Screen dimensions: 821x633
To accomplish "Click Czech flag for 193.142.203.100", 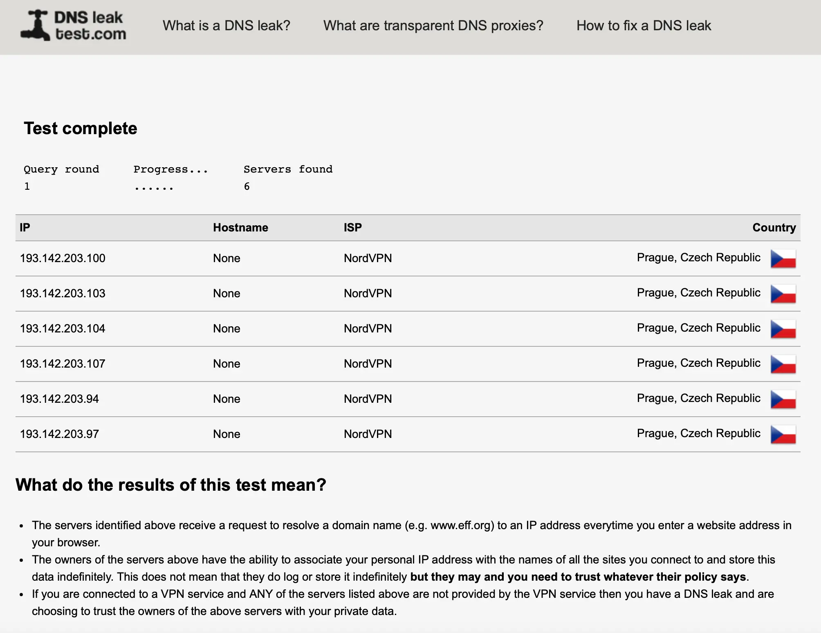I will point(783,258).
